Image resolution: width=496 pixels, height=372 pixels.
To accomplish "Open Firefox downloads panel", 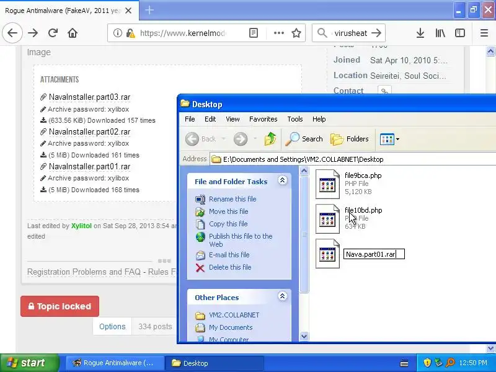I will click(420, 33).
